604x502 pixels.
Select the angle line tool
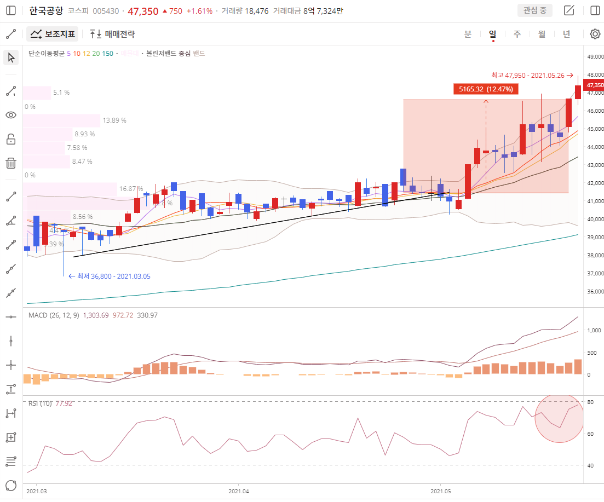[x=11, y=221]
